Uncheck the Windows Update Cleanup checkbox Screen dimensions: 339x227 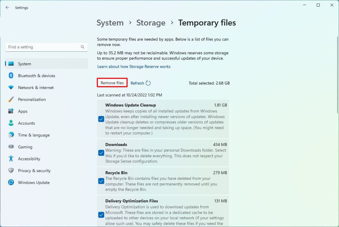[x=101, y=119]
